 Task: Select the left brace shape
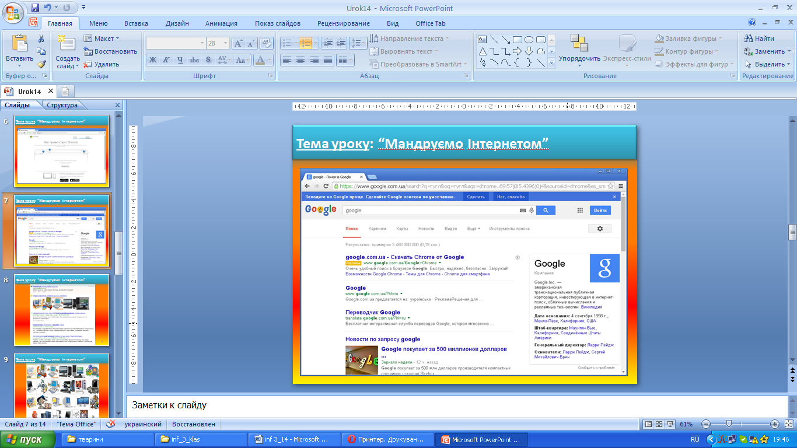click(x=517, y=63)
